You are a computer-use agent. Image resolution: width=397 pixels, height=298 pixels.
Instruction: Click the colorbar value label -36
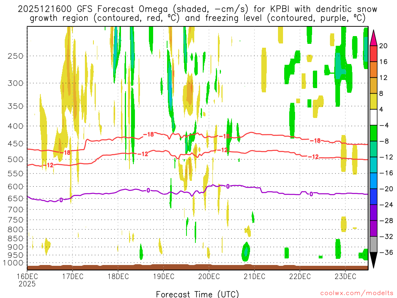click(x=387, y=252)
